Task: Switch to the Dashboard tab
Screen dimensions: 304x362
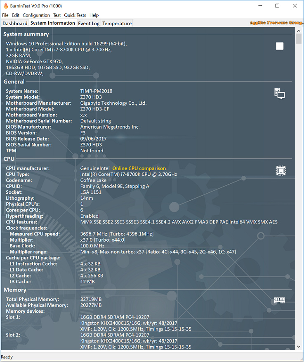Action: tap(15, 23)
